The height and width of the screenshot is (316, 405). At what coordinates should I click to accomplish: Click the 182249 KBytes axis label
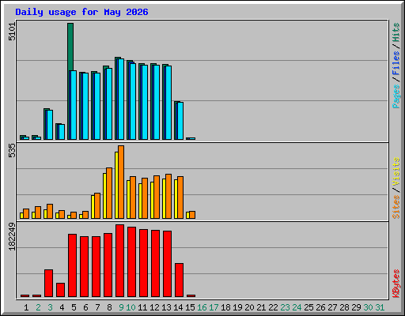pos(12,236)
